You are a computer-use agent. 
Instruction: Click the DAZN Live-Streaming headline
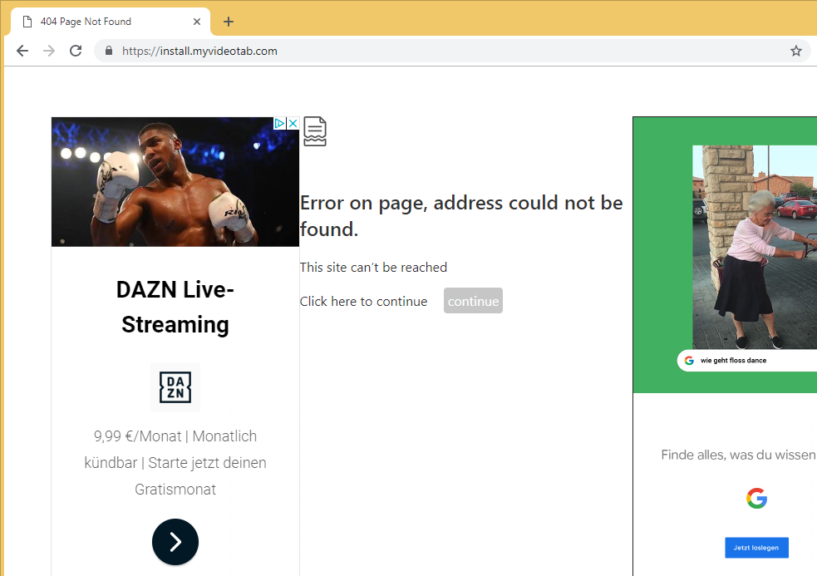(175, 307)
